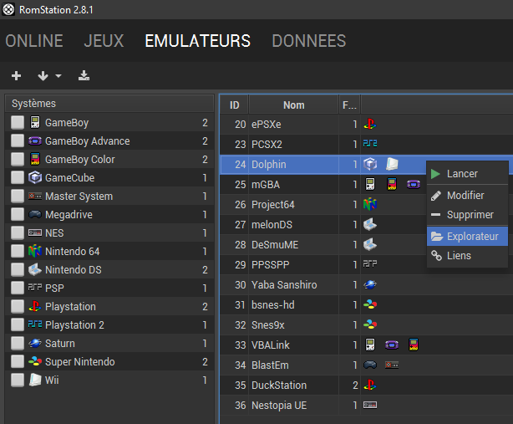Click the PlayStation icon in DuckStation row

point(370,385)
